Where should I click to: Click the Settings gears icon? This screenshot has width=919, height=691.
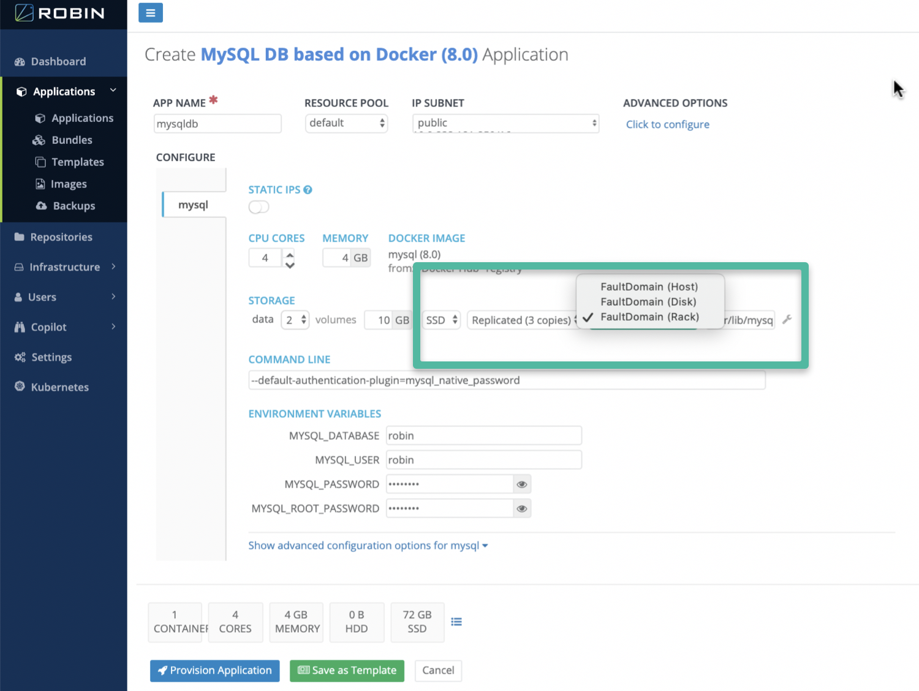coord(20,357)
